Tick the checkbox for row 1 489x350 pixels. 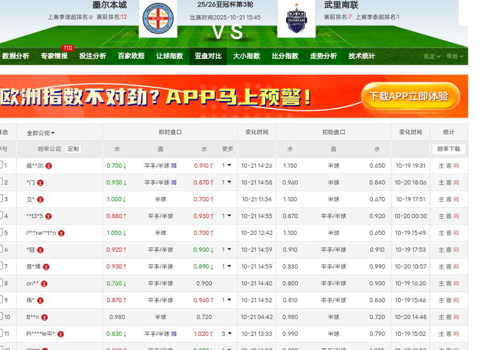[x=1, y=166]
